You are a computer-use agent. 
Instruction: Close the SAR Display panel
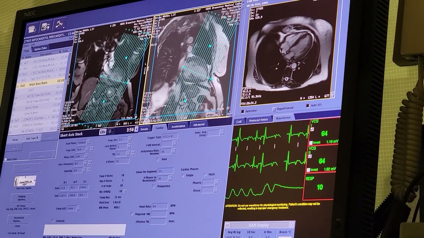click(291, 225)
